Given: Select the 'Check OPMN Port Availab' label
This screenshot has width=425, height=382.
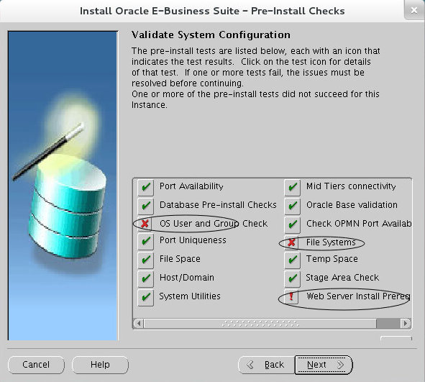Looking at the screenshot, I should 359,224.
